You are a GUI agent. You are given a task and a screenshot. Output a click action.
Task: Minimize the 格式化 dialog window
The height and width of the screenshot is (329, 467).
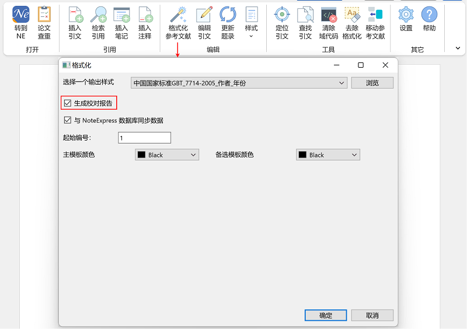[337, 65]
